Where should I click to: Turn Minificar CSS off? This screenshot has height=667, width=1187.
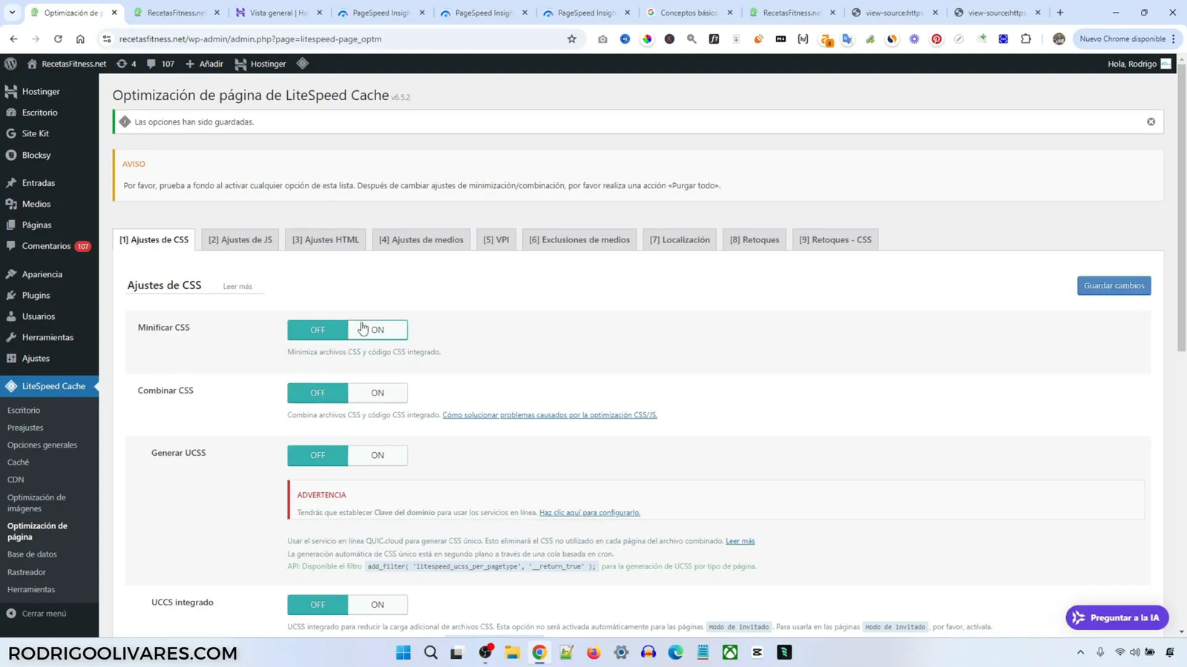pos(318,329)
